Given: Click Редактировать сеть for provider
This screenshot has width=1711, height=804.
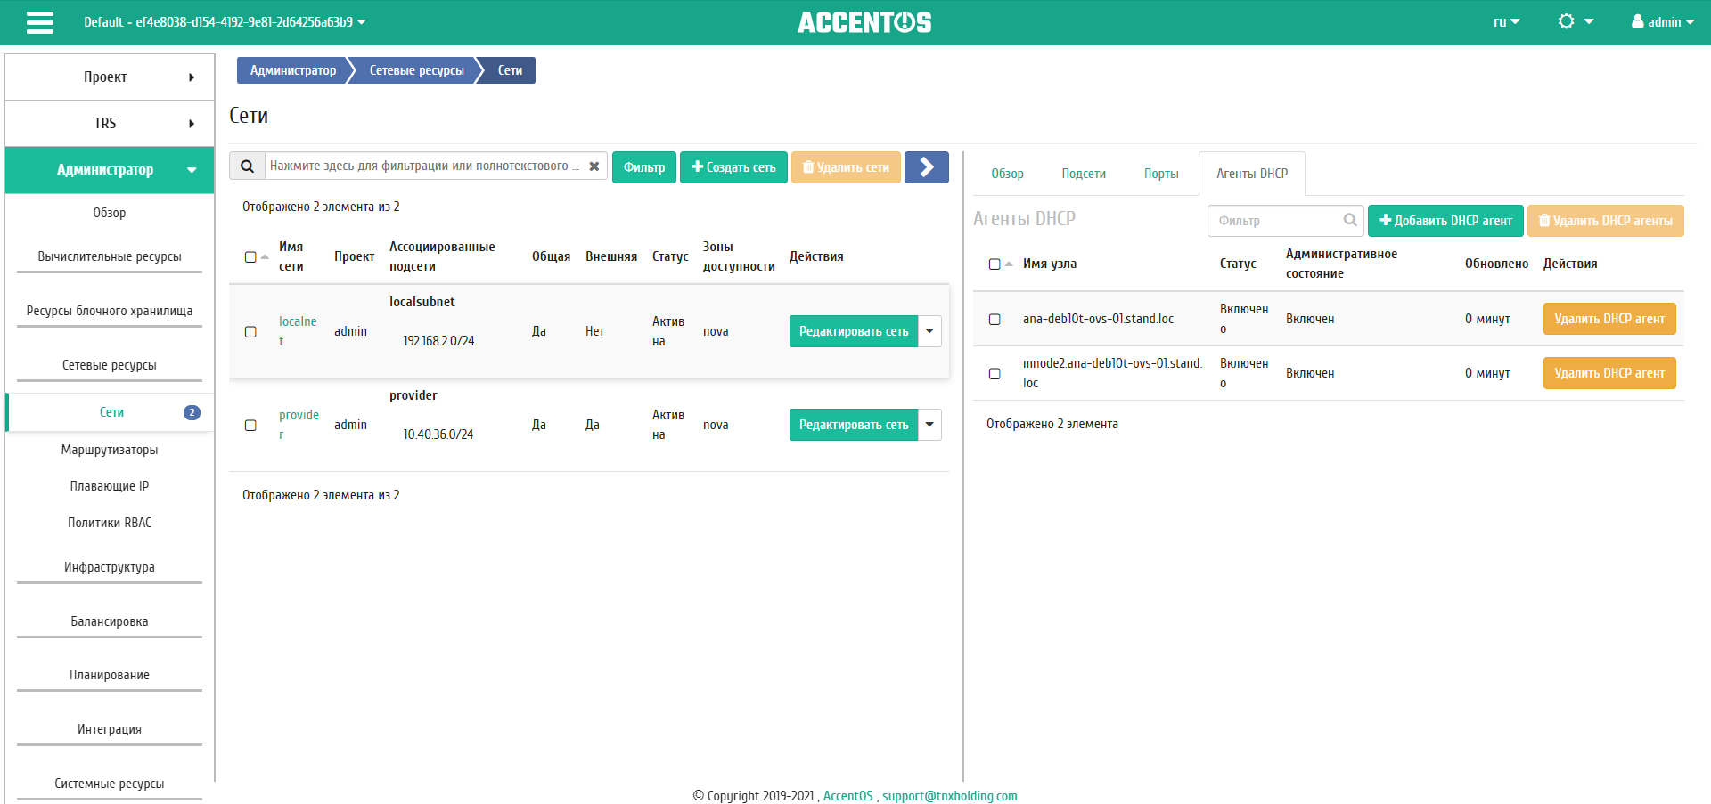Looking at the screenshot, I should pyautogui.click(x=854, y=425).
